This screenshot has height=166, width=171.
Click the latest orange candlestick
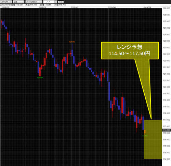pos(145,132)
